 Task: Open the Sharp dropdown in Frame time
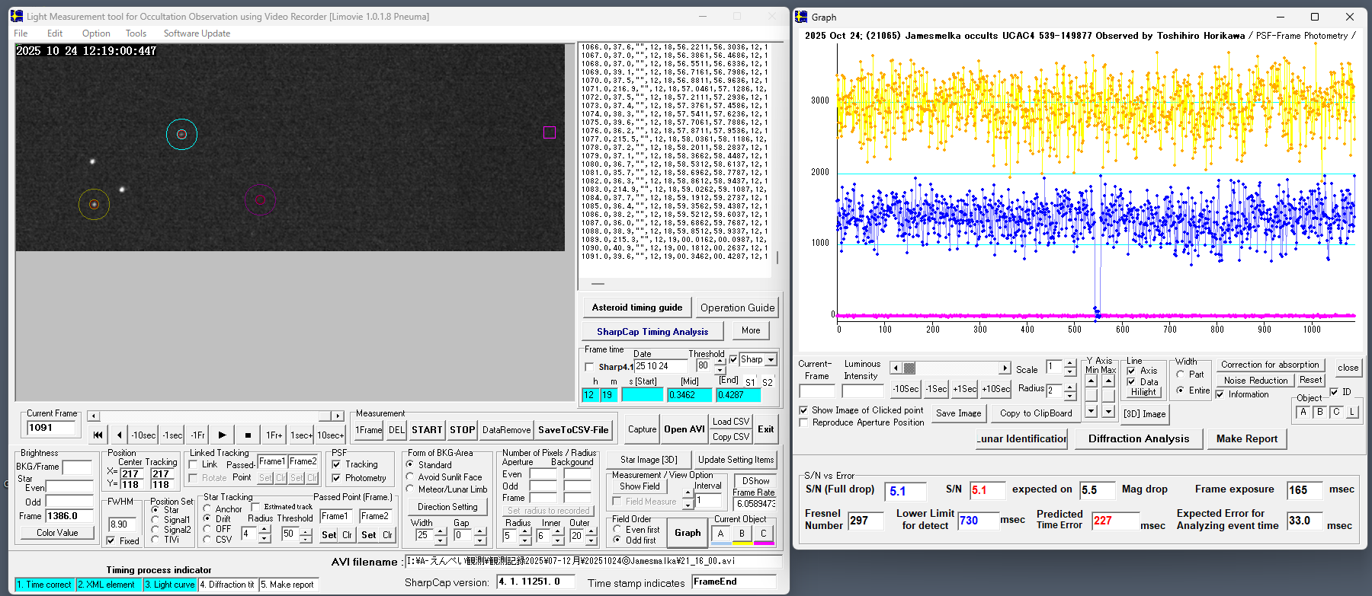[x=771, y=360]
